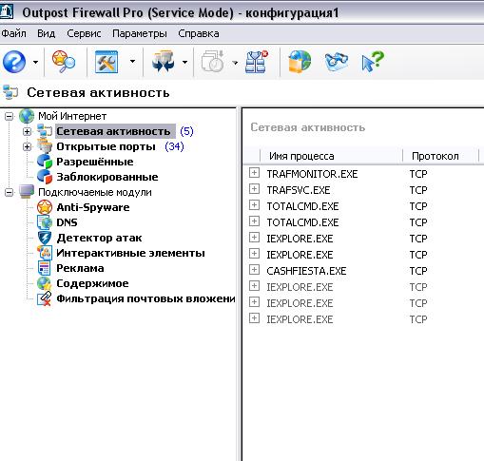Open the Anti-Spyware scan magnifier toolbar icon
This screenshot has height=461, width=484.
pos(64,62)
